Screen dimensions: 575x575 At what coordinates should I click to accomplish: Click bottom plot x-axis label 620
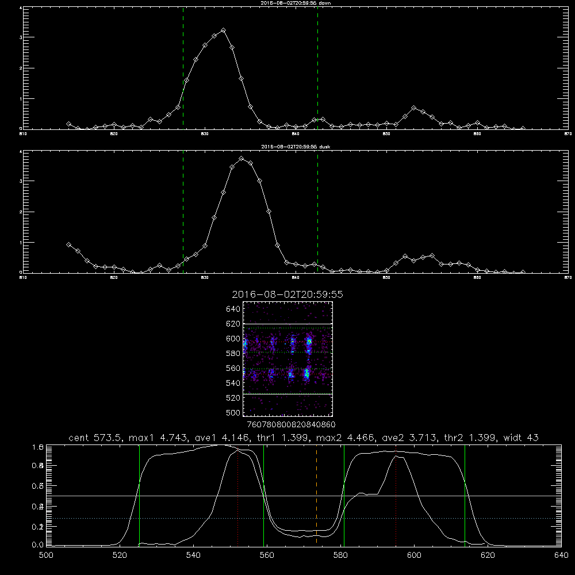[488, 555]
